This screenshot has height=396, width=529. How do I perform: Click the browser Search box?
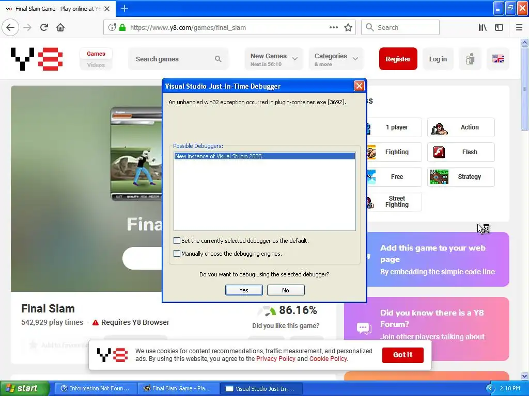click(x=400, y=27)
